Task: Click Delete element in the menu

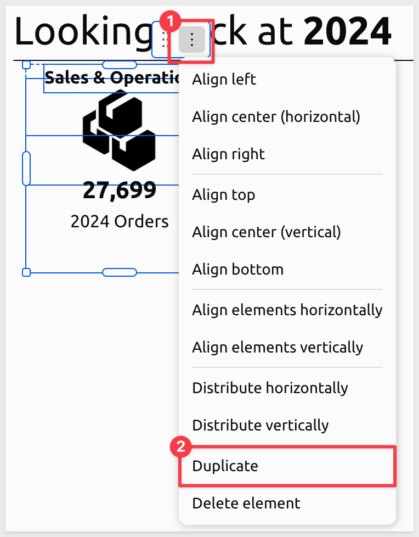Action: pyautogui.click(x=246, y=503)
